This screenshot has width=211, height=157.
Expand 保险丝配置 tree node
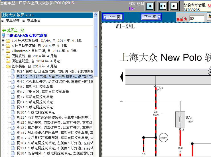tap(3, 61)
